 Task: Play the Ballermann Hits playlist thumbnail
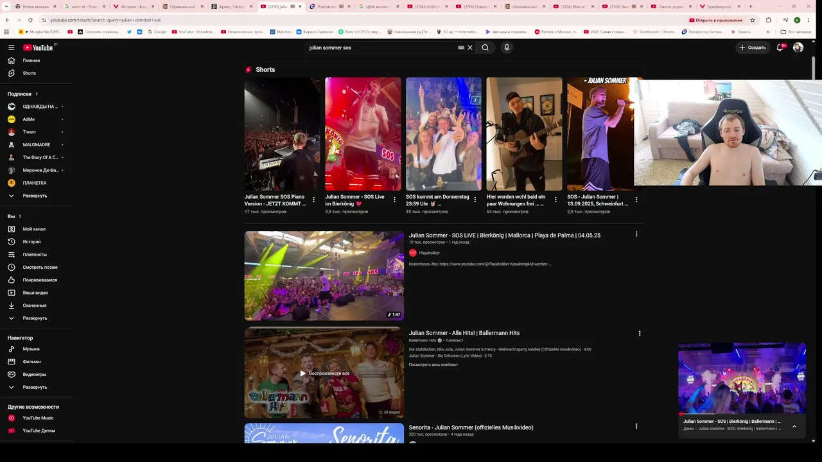[x=324, y=373]
